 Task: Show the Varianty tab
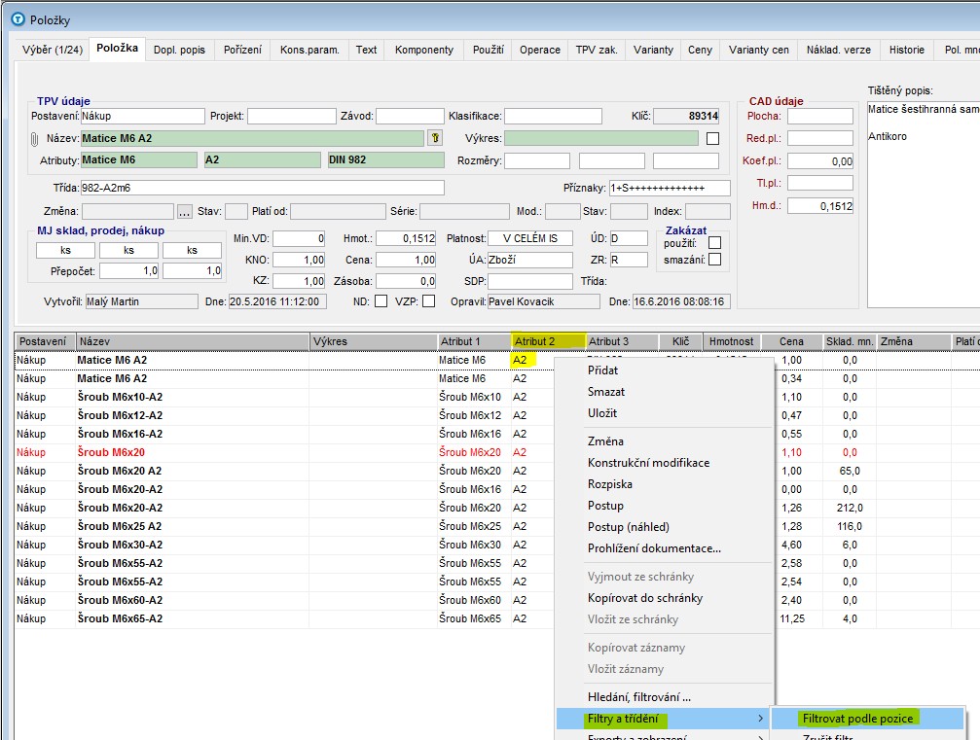click(653, 50)
